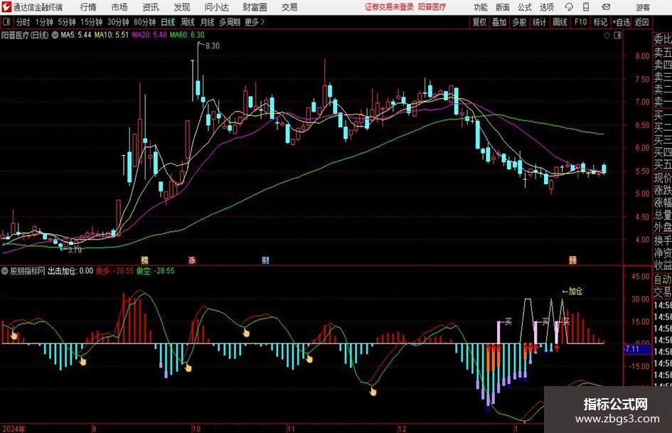Click the MA20: 5.48 label
This screenshot has height=433, width=672.
point(149,35)
